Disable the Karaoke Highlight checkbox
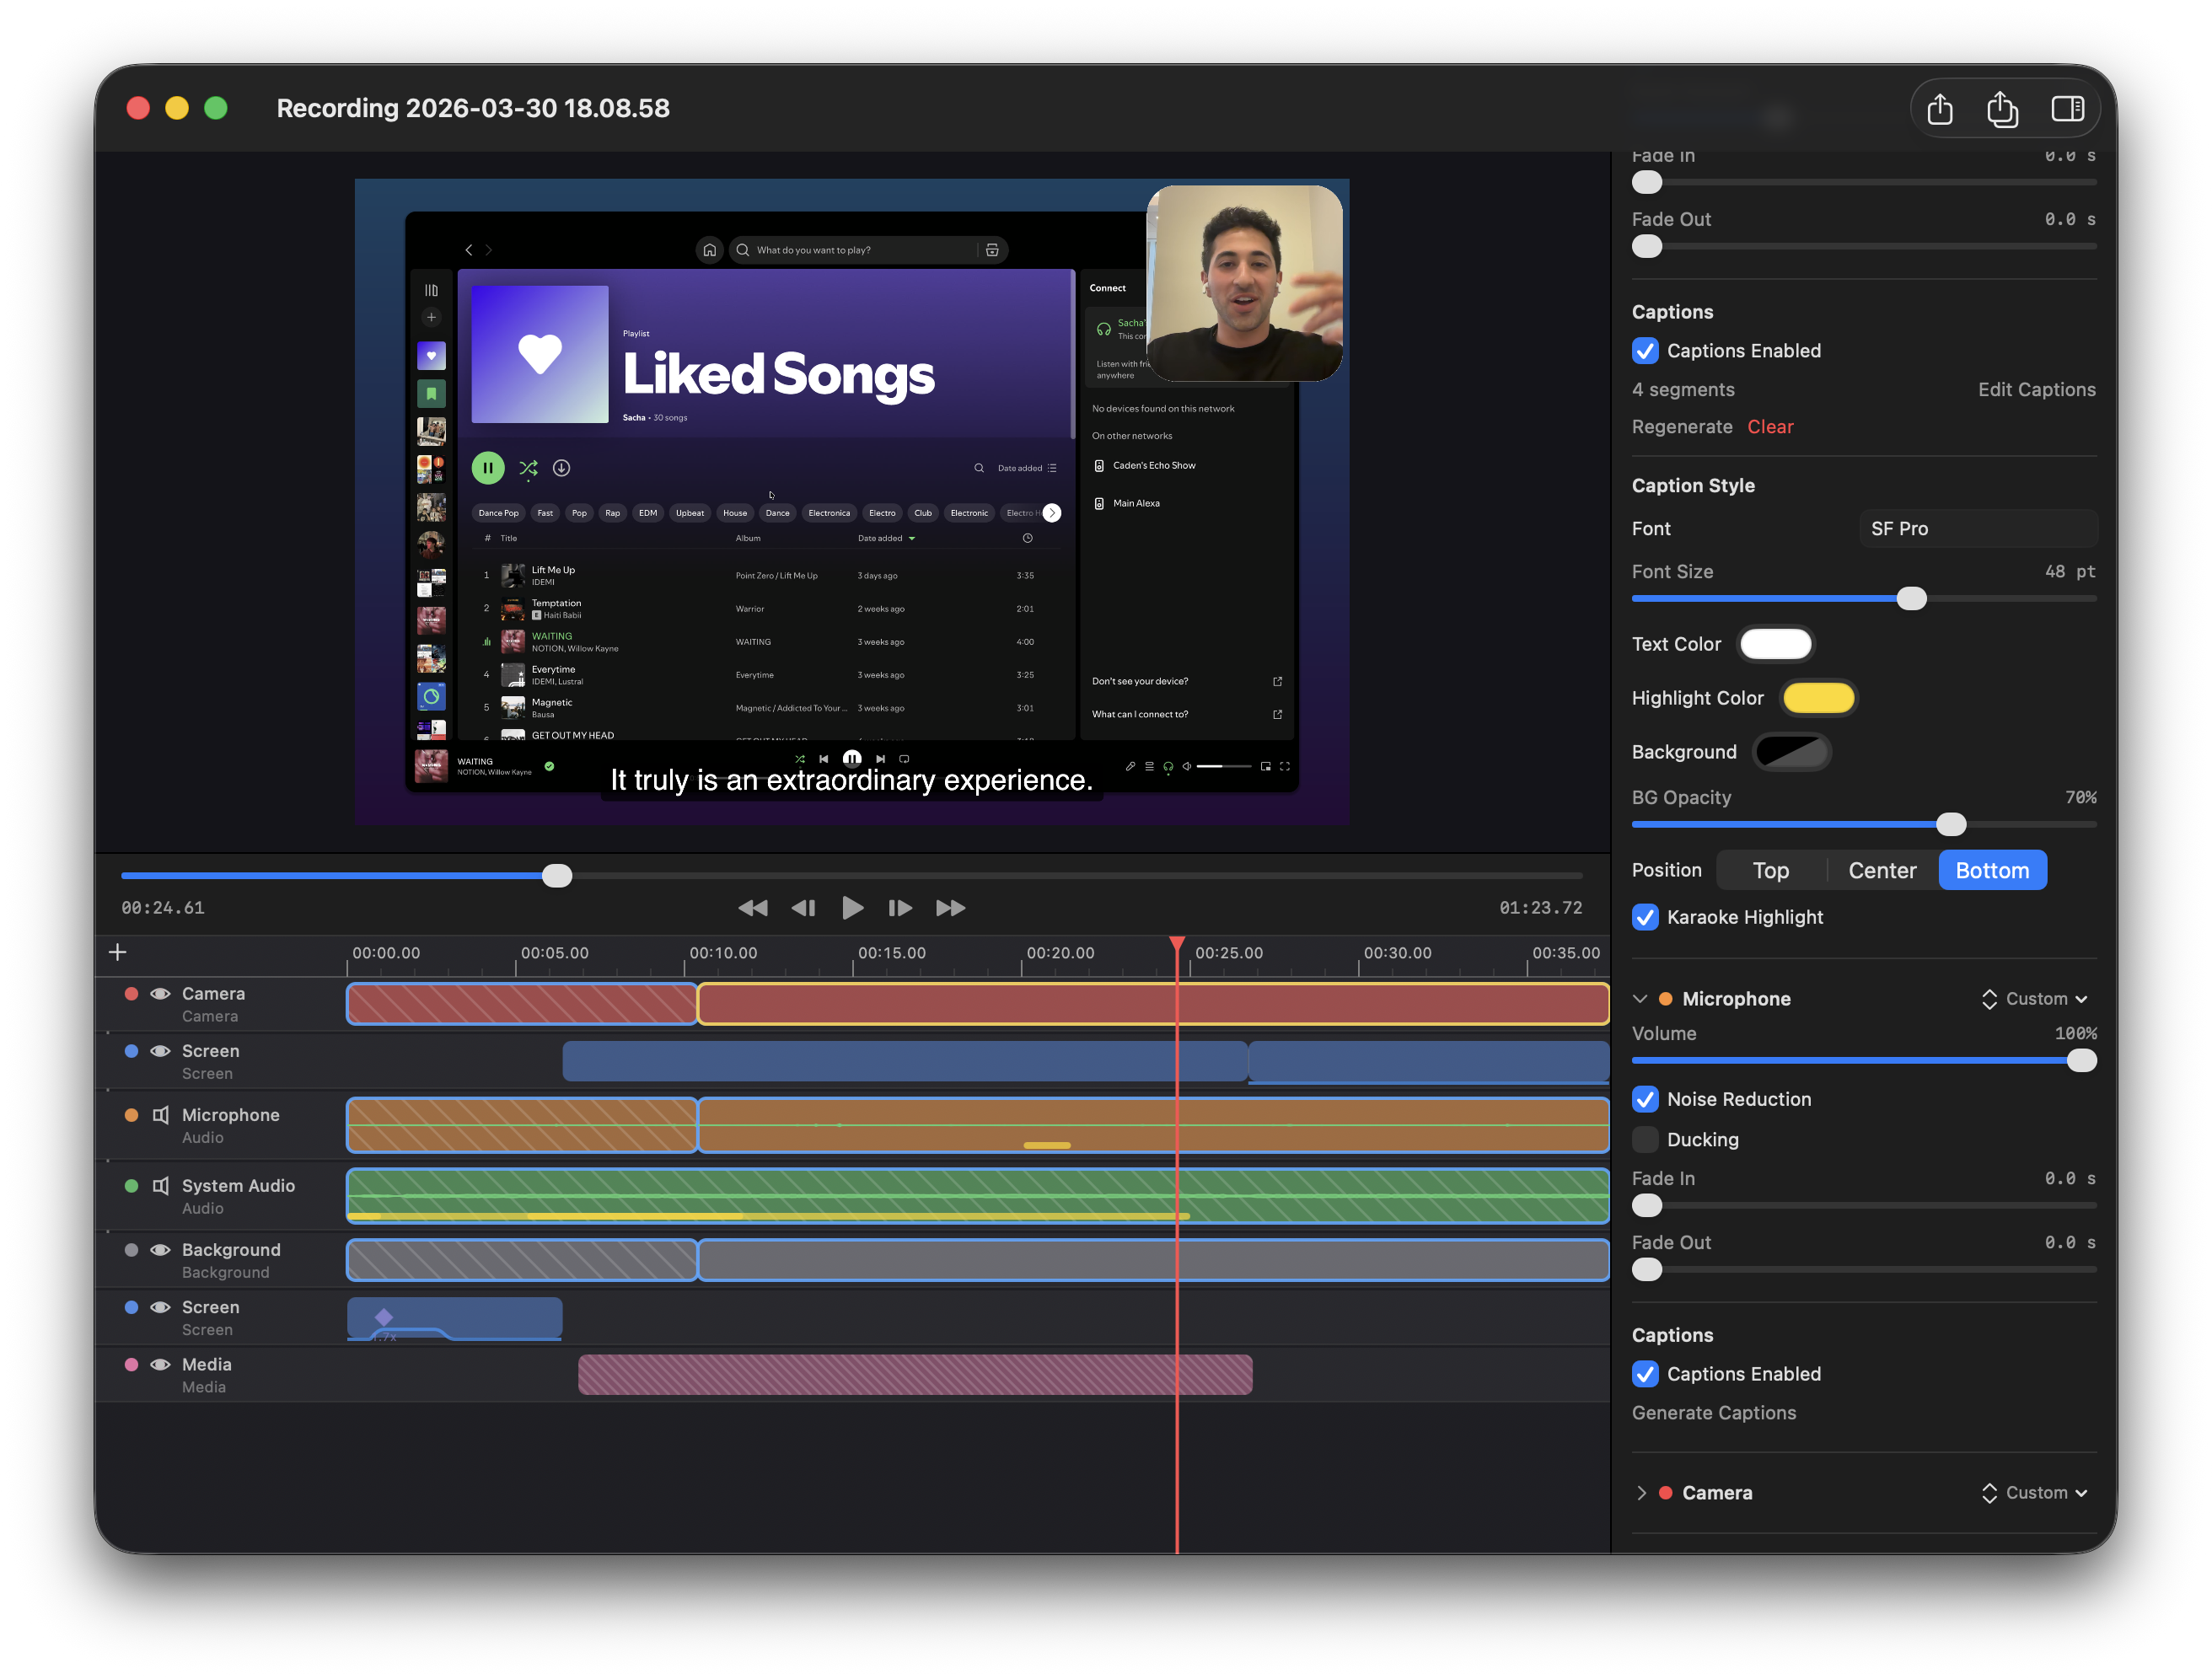This screenshot has width=2212, height=1679. (x=1645, y=917)
